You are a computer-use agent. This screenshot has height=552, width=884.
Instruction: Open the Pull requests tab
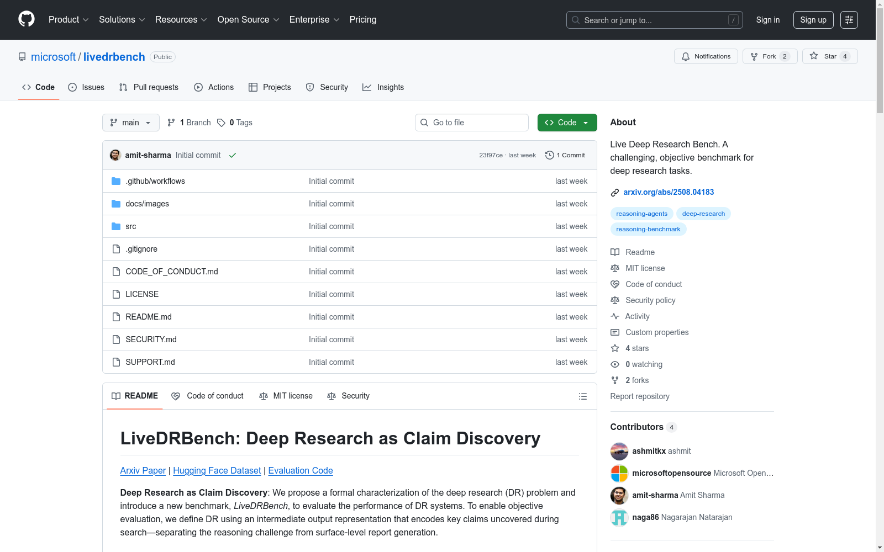(149, 87)
